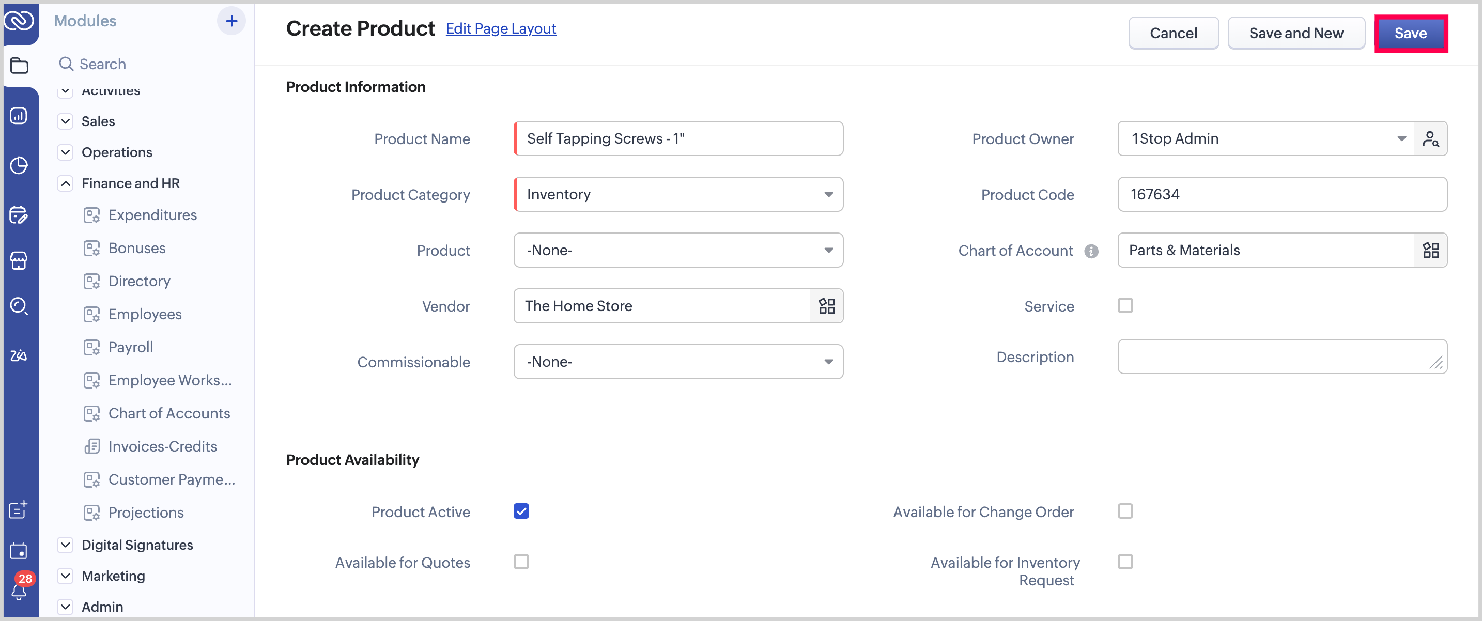Open the calendar icon in left rail
Image resolution: width=1482 pixels, height=621 pixels.
tap(19, 551)
